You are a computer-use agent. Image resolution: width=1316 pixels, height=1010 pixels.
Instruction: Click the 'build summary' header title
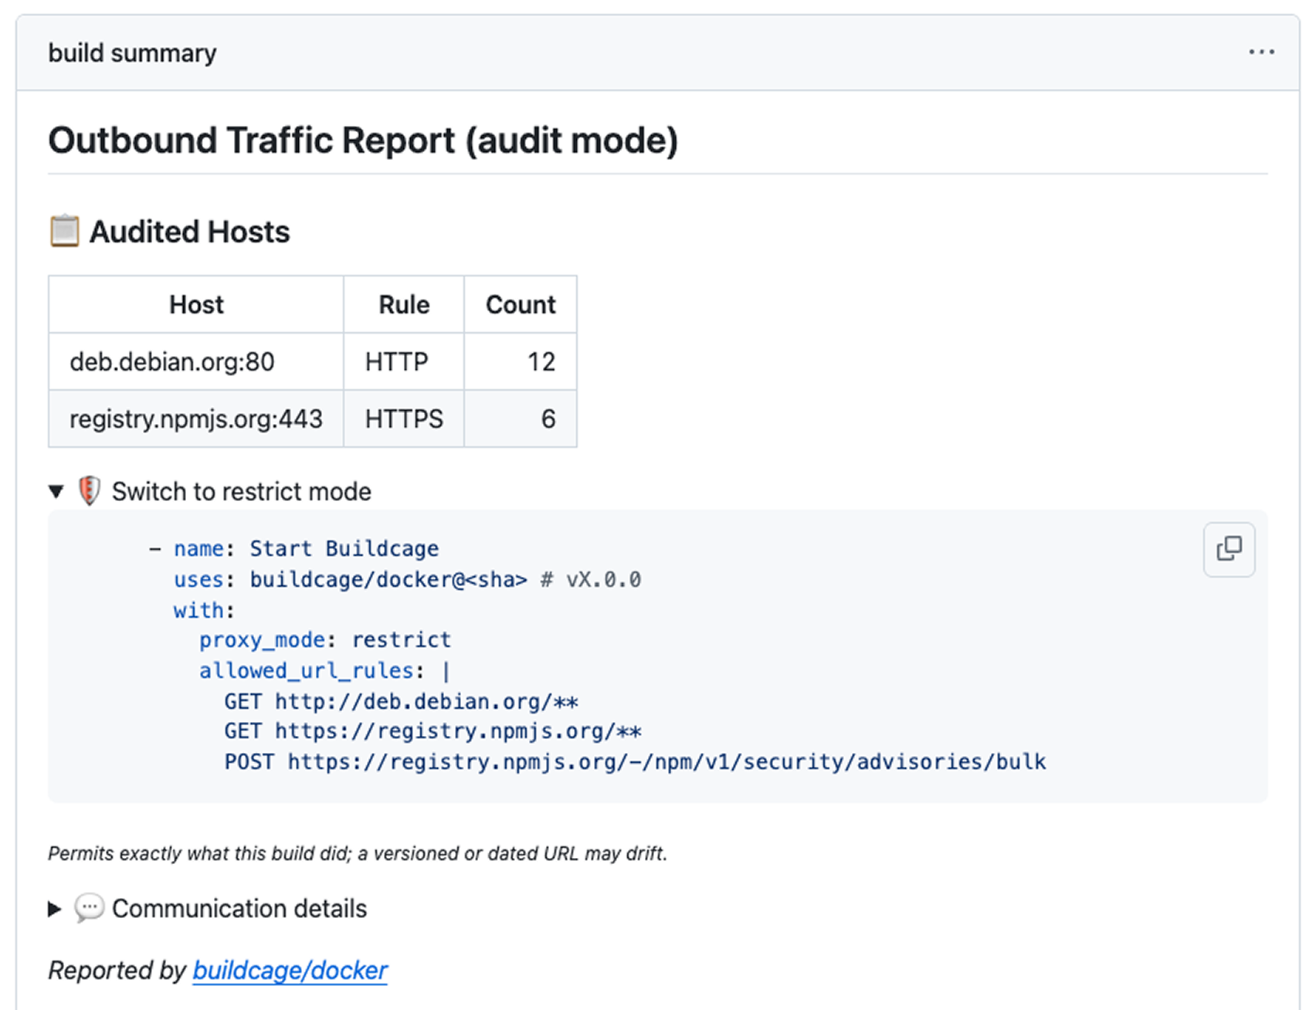pyautogui.click(x=132, y=53)
